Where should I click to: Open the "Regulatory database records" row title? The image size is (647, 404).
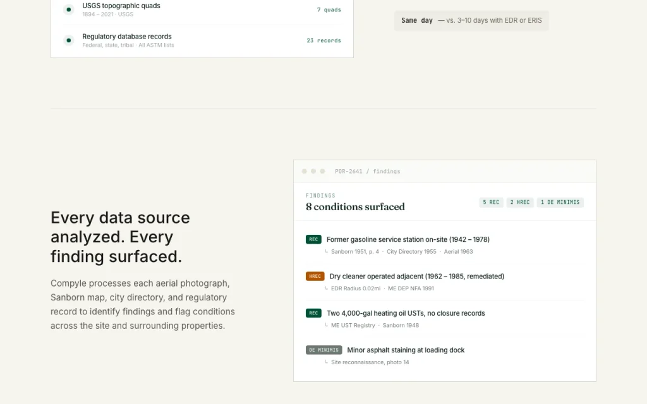[x=126, y=37]
